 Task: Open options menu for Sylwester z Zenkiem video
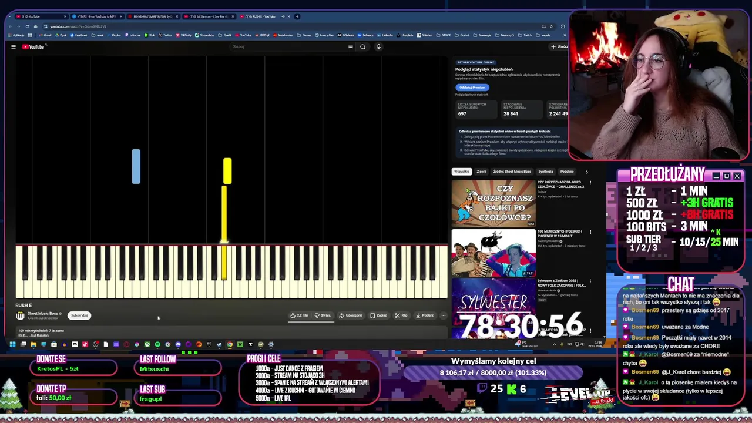pyautogui.click(x=590, y=282)
